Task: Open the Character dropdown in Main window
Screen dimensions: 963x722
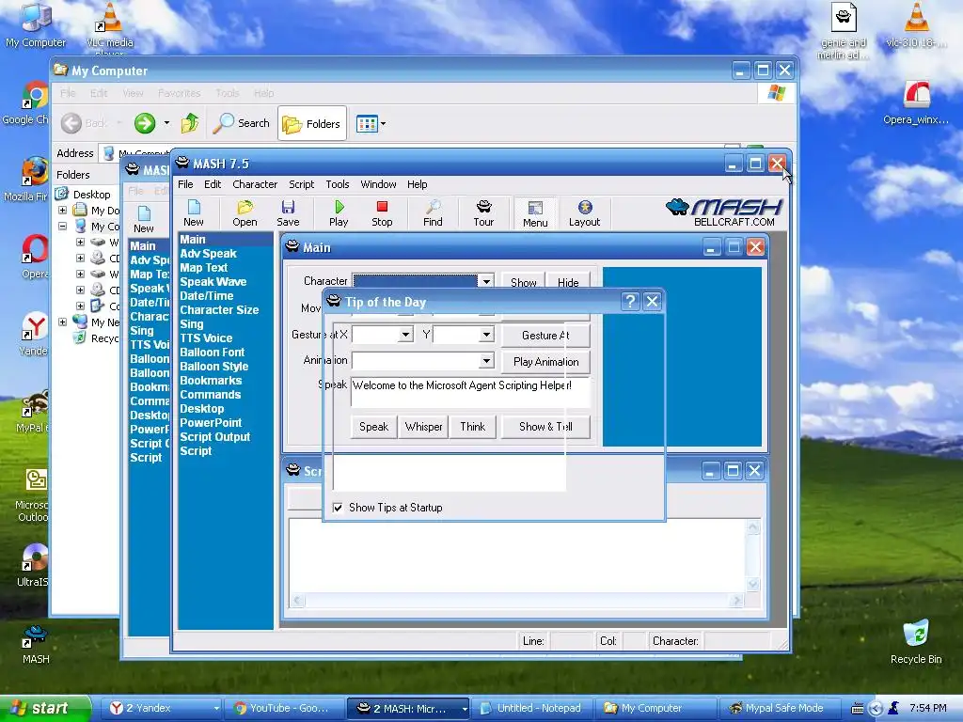Action: tap(486, 281)
